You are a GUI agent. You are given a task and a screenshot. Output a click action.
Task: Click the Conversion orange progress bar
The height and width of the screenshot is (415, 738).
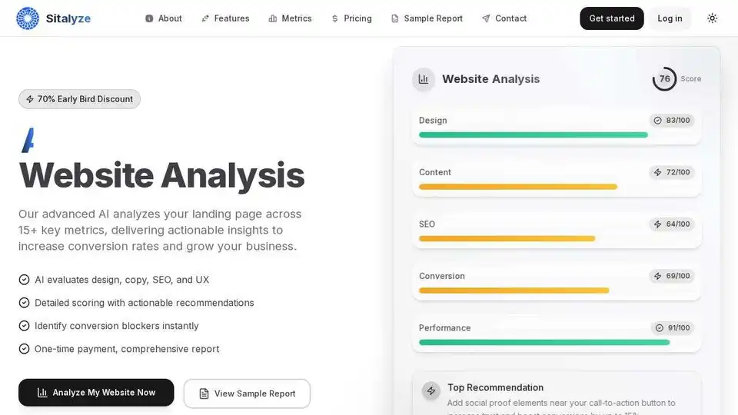514,290
